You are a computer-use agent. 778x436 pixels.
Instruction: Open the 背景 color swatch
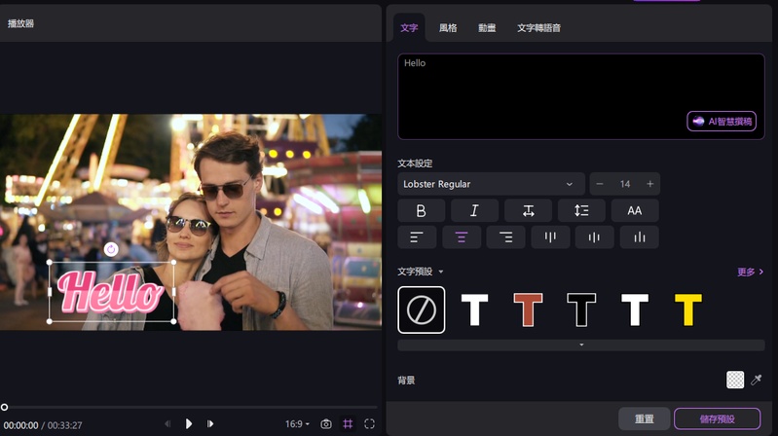pos(735,380)
